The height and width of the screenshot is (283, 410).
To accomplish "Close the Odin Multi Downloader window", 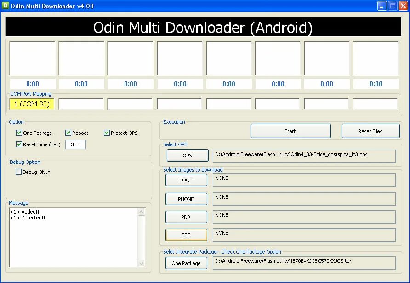I will (403, 6).
